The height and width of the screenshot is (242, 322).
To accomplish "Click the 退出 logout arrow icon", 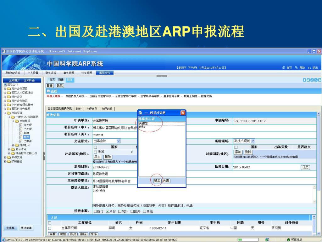I will tap(309, 68).
